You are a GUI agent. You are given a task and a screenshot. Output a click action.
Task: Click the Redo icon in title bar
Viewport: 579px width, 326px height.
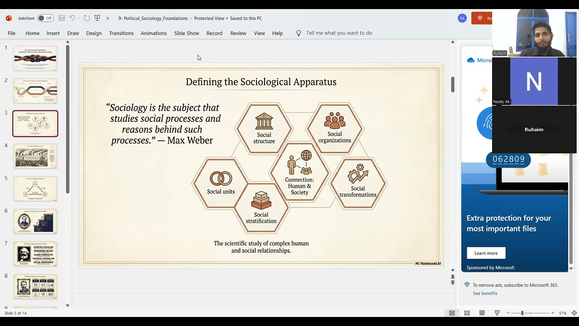click(86, 18)
